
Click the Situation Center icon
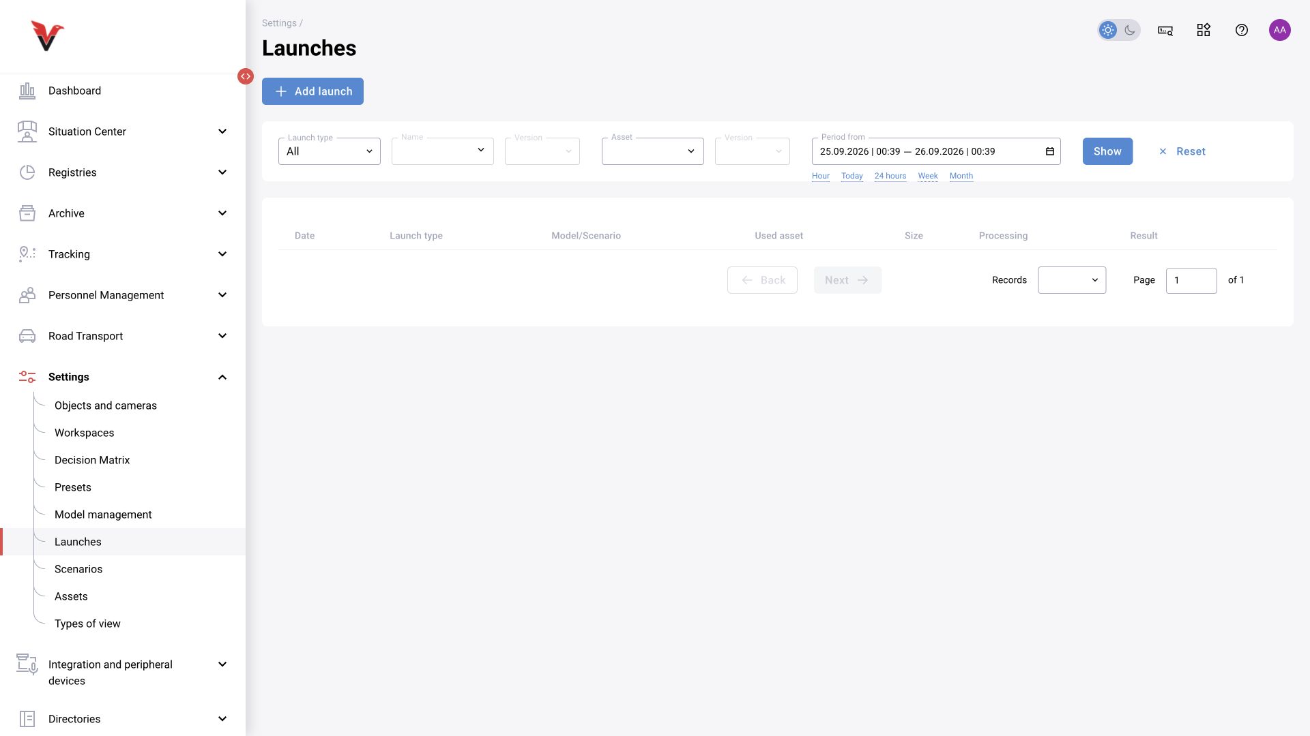[27, 132]
